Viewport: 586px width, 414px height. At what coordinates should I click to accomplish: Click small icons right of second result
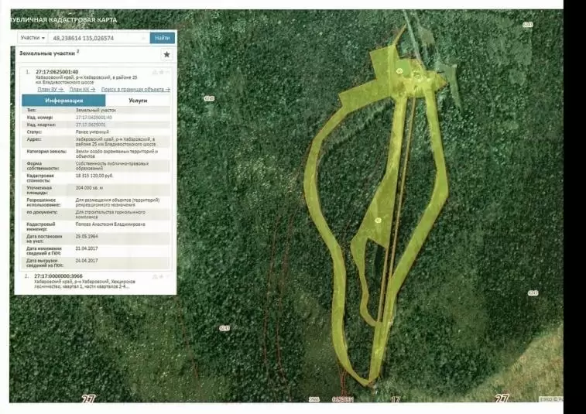[159, 275]
